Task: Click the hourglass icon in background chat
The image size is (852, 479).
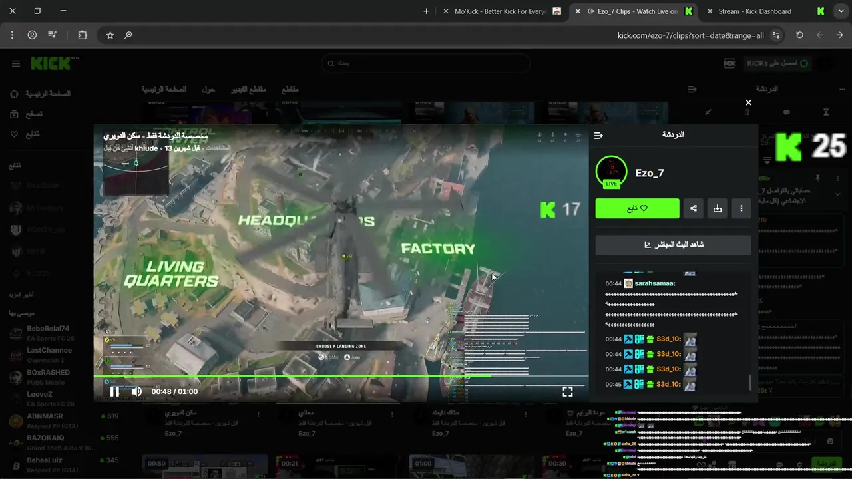Action: click(826, 112)
